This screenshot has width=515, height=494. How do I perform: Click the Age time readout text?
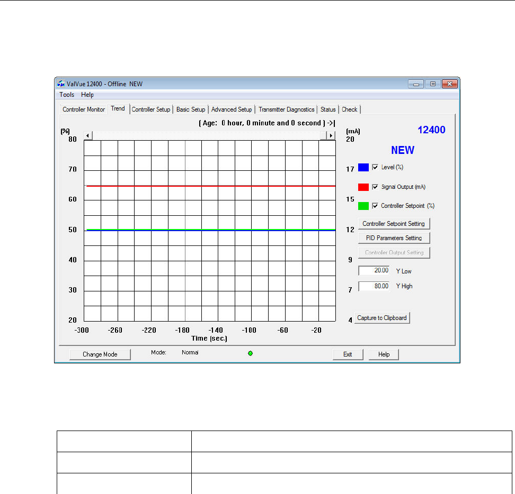click(x=267, y=123)
